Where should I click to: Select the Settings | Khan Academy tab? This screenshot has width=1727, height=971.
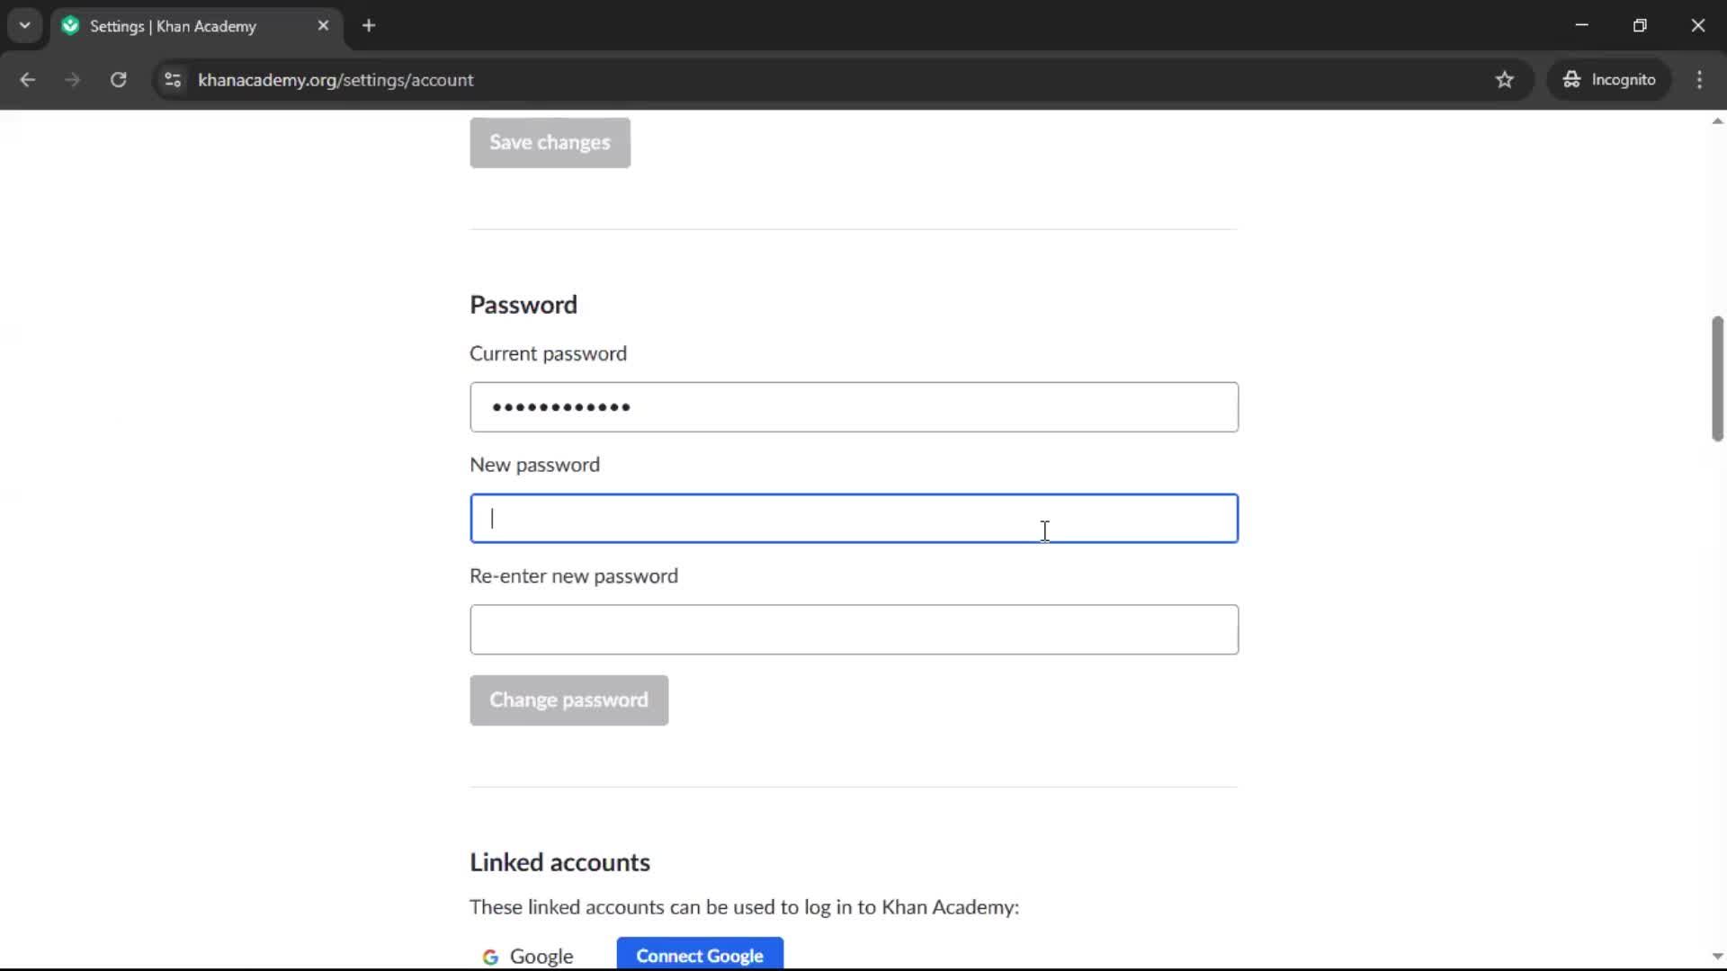(197, 25)
